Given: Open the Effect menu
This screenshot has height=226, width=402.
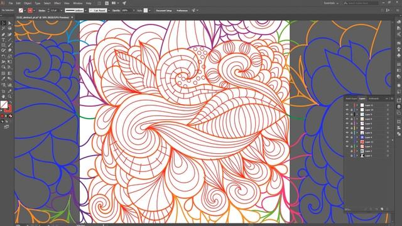Looking at the screenshot, I should click(x=57, y=3).
